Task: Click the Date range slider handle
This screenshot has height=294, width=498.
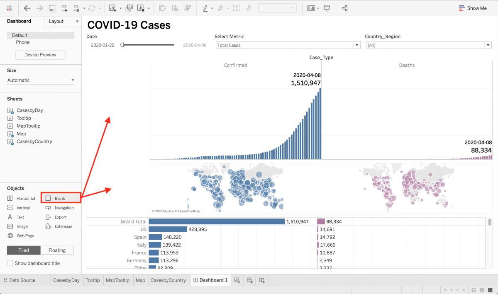Action: [122, 45]
